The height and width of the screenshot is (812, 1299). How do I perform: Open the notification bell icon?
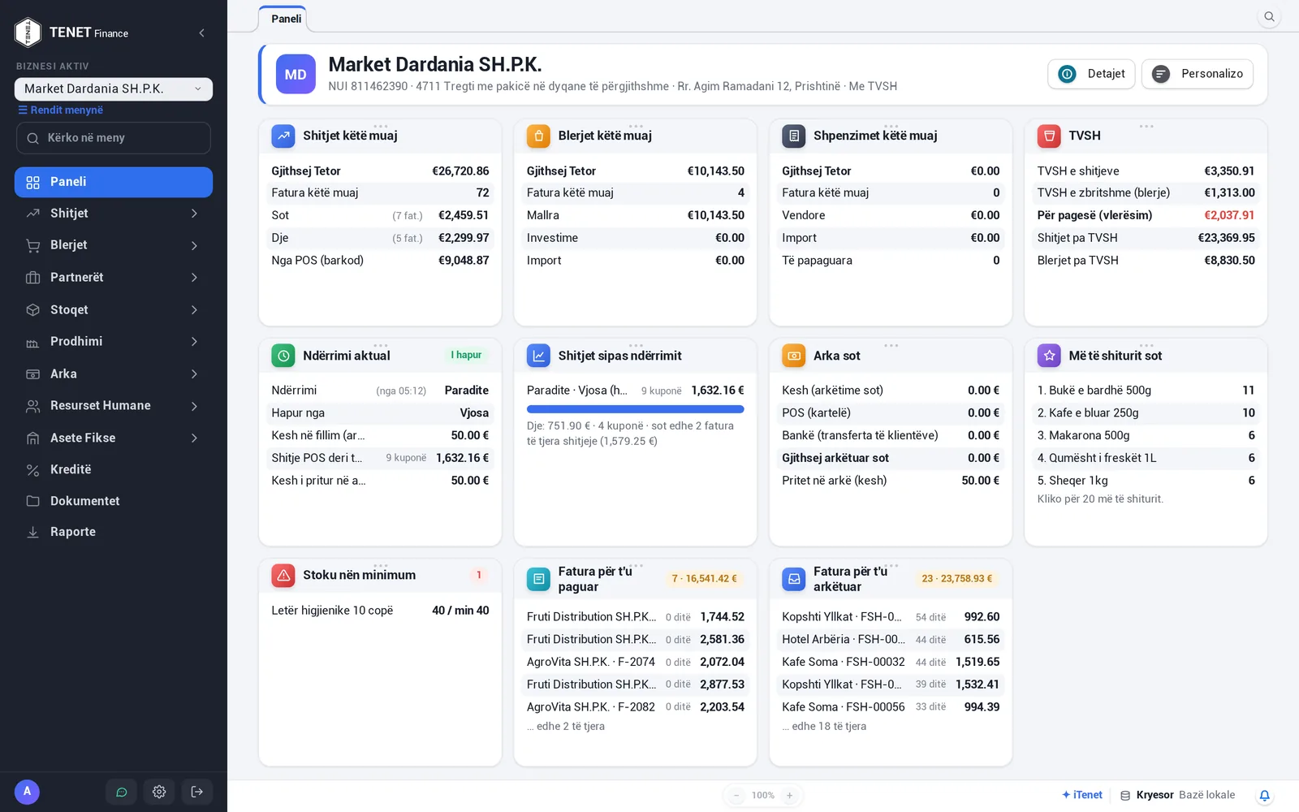tap(1264, 796)
